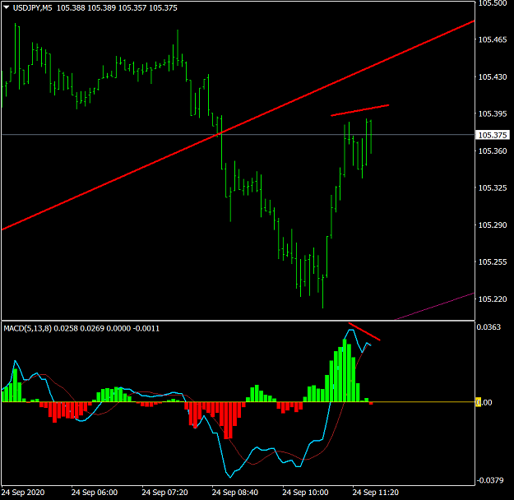The width and height of the screenshot is (514, 500).
Task: Click the 24 Sep 07:20 time label
Action: (x=164, y=493)
